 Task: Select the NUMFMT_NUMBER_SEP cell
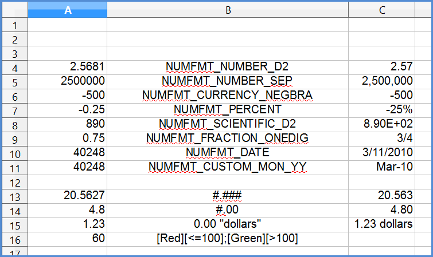pyautogui.click(x=227, y=81)
